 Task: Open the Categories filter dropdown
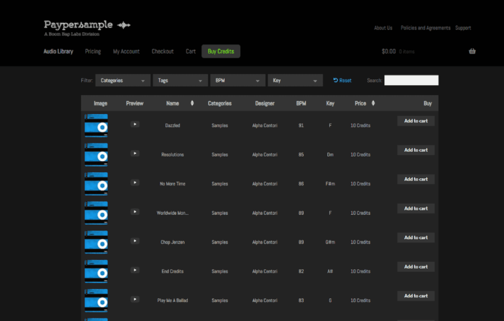(122, 81)
